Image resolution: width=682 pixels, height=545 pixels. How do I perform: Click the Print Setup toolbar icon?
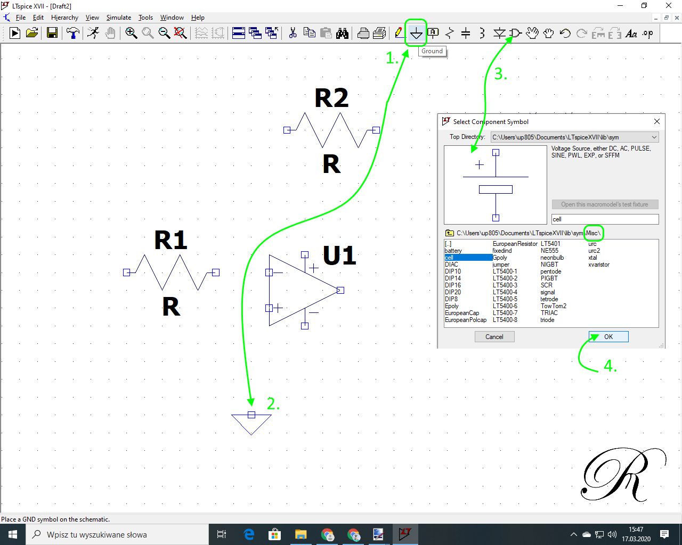point(380,33)
